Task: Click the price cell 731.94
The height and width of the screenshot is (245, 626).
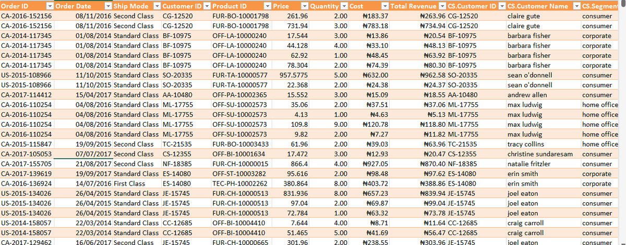Action: [x=291, y=26]
